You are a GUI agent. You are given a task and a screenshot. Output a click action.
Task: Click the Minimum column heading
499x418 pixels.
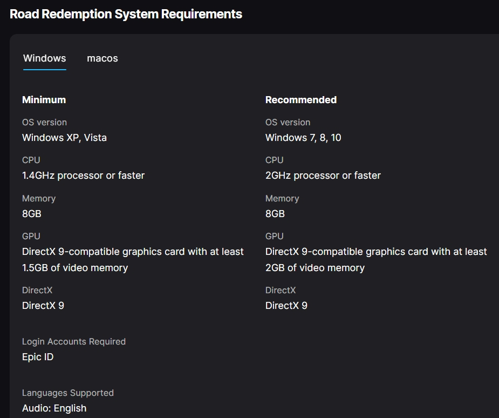(x=44, y=100)
